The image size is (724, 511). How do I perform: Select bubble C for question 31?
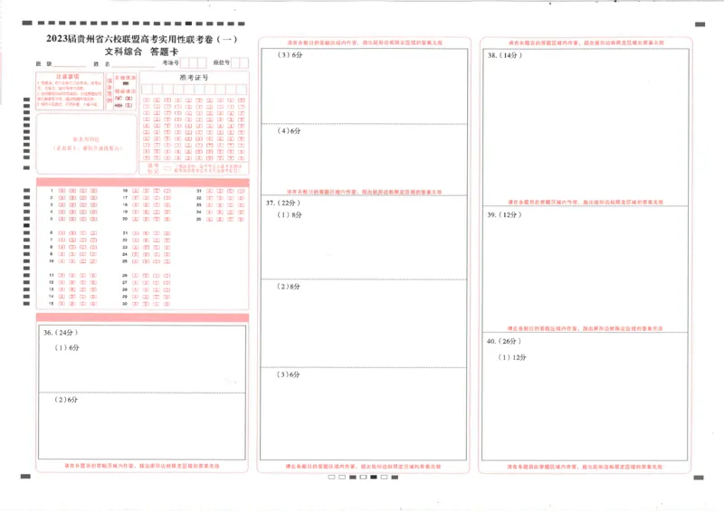coord(231,191)
